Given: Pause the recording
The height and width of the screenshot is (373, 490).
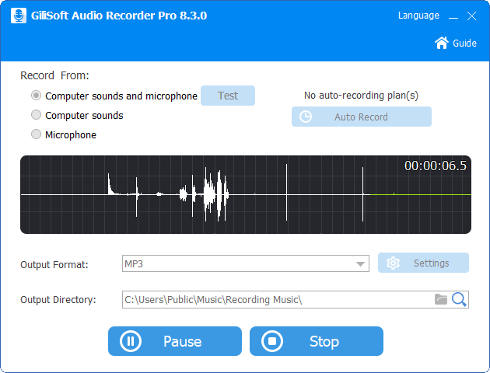Looking at the screenshot, I should (175, 341).
